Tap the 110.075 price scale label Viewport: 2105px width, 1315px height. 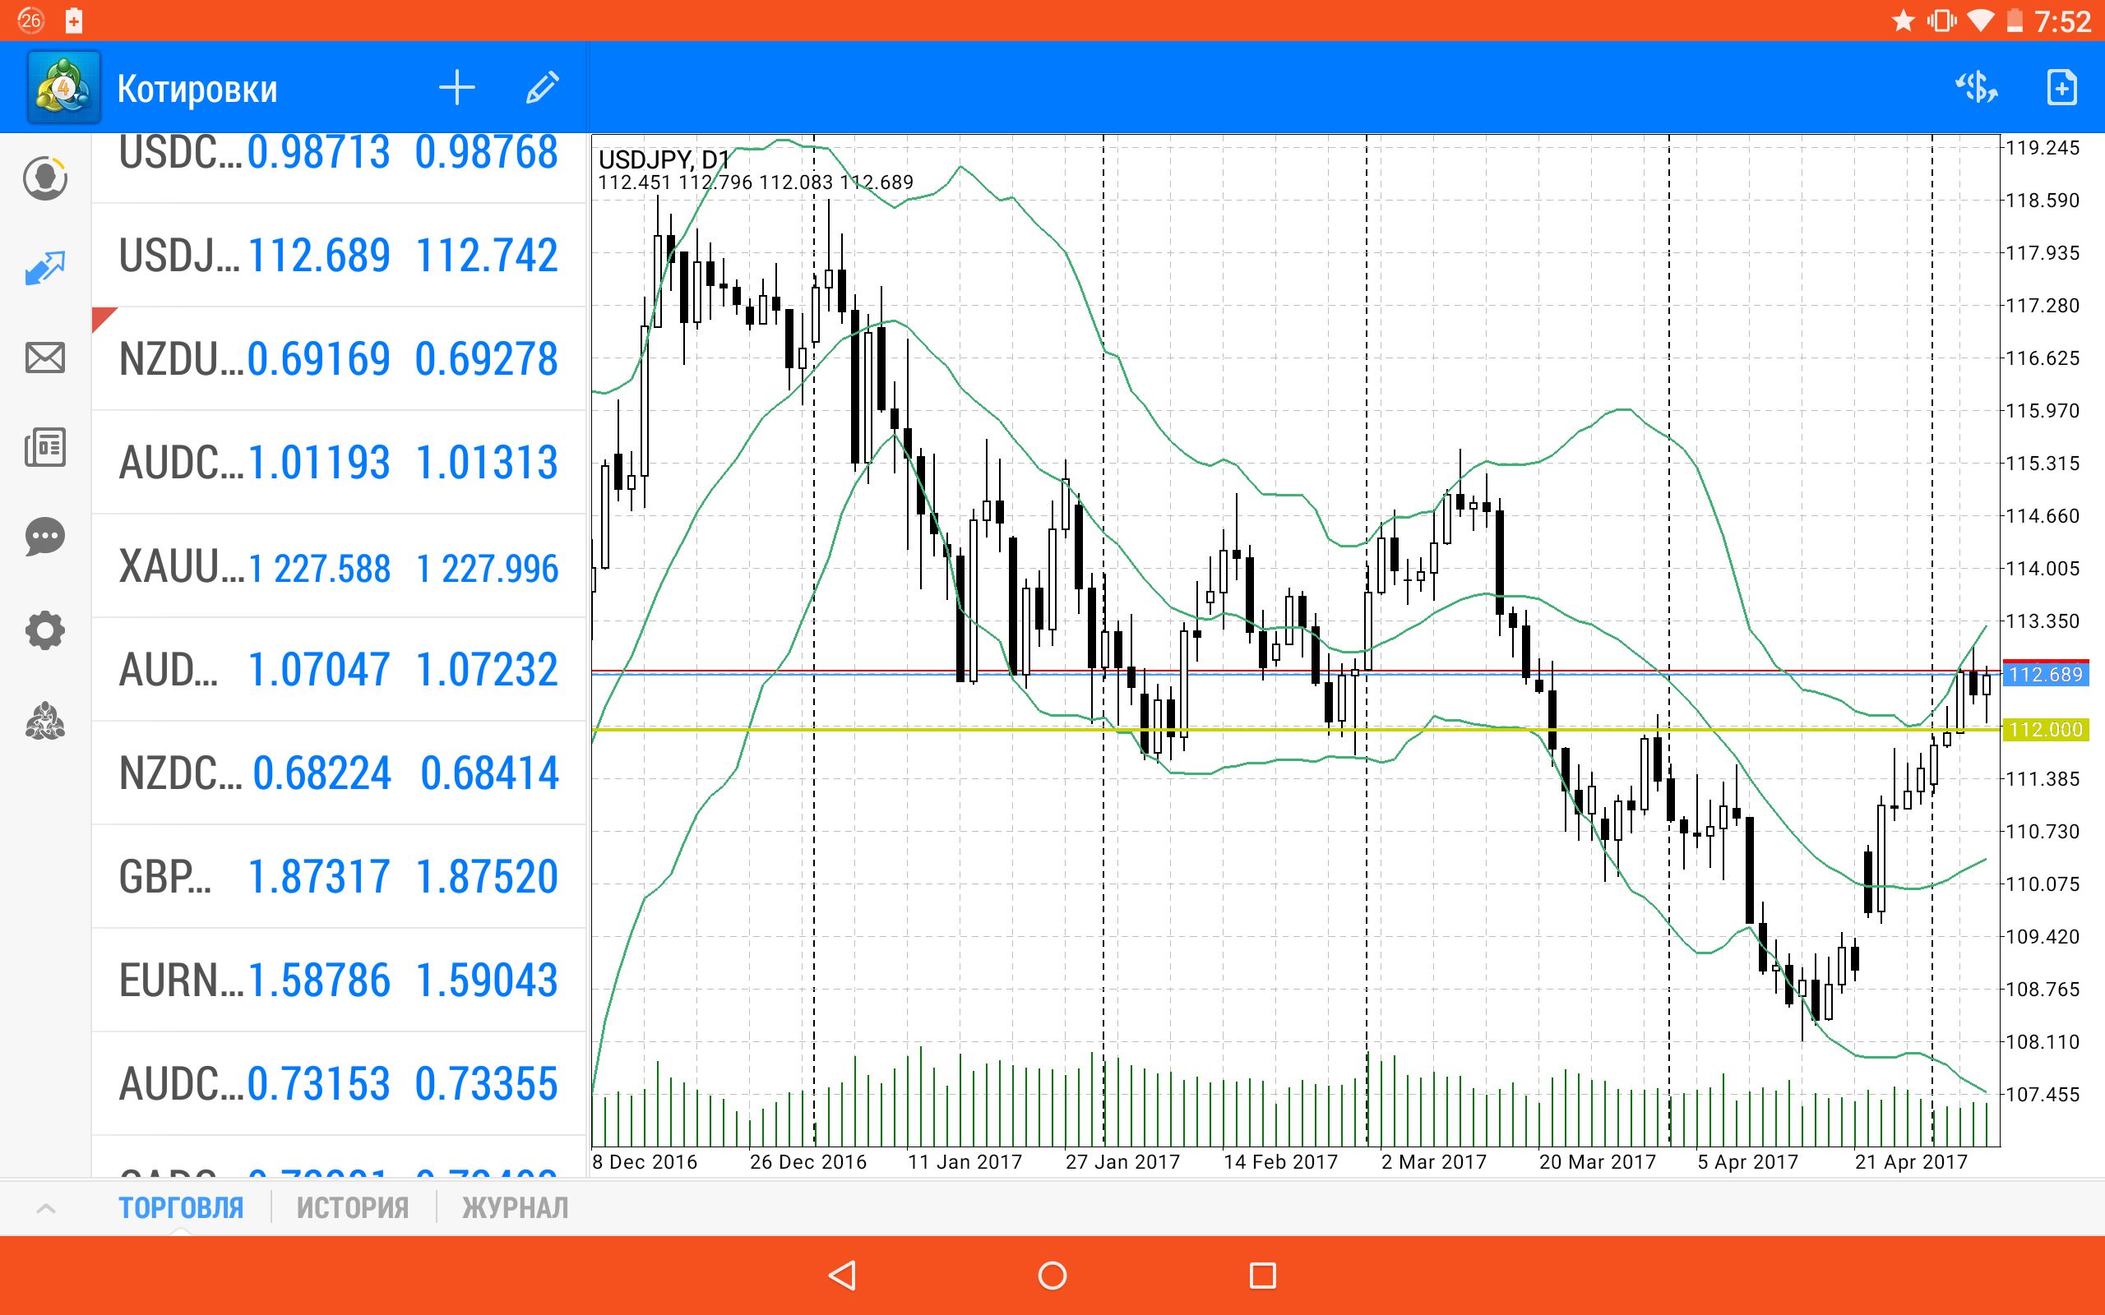pos(2043,884)
